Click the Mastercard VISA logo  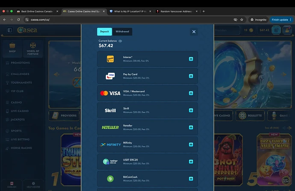pyautogui.click(x=110, y=93)
